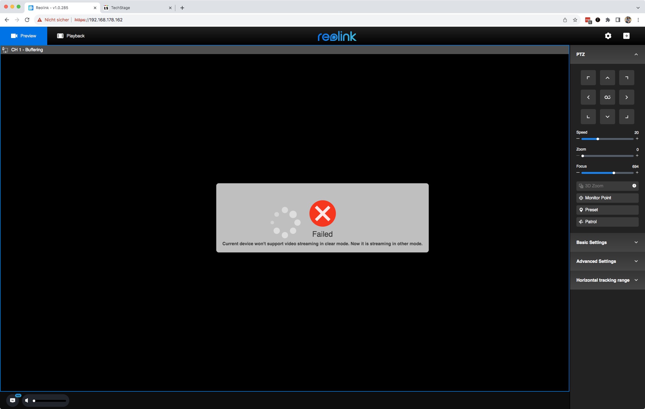Mute the speaker volume icon
This screenshot has width=645, height=409.
point(27,401)
